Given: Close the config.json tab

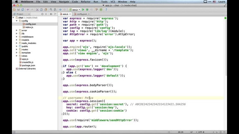Looking at the screenshot, I should (x=89, y=14).
